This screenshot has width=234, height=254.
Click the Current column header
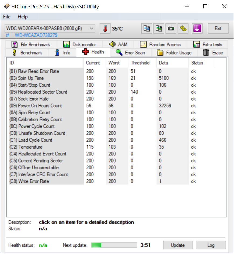95,63
